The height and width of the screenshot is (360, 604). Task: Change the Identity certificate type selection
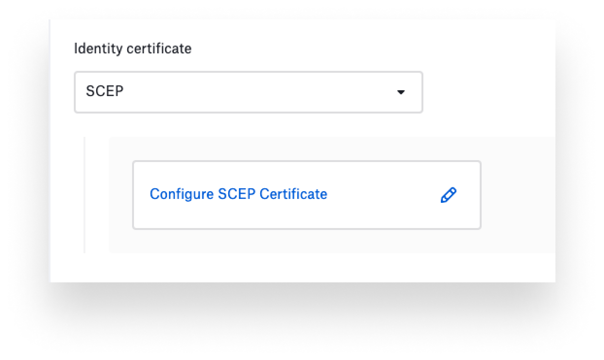[x=248, y=92]
